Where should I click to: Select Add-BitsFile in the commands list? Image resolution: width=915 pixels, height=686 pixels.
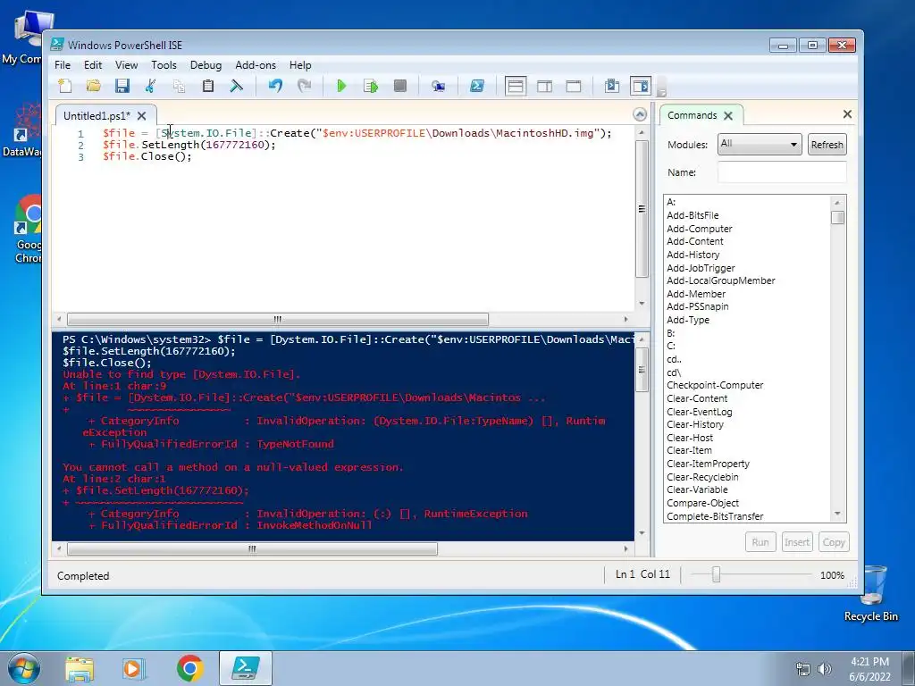point(693,215)
